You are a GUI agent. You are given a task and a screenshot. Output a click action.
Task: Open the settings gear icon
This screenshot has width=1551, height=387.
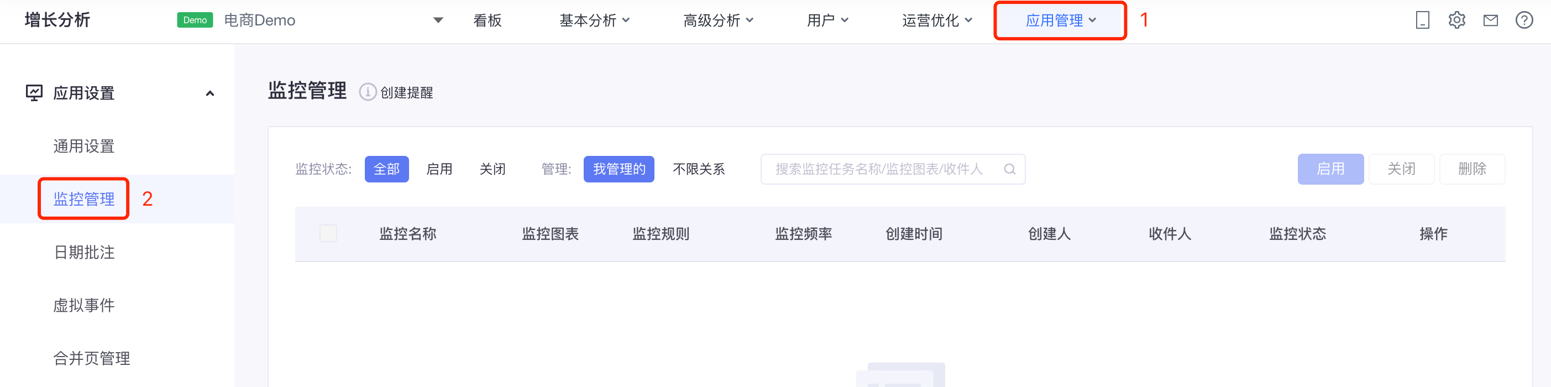(x=1456, y=20)
